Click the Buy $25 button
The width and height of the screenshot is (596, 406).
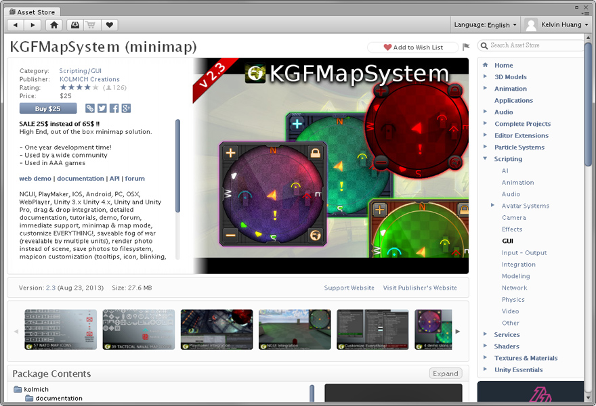tap(48, 109)
